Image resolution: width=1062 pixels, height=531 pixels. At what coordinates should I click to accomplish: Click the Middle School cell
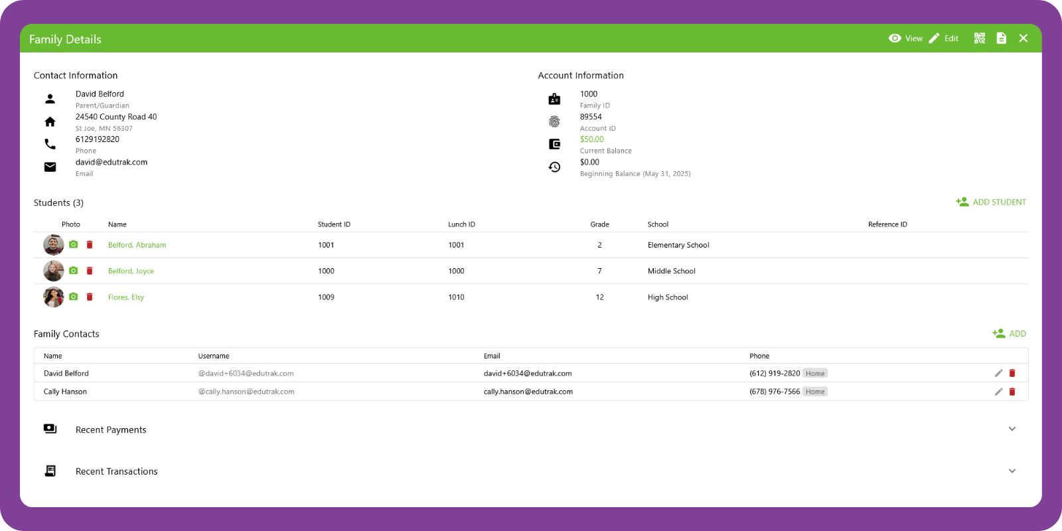coord(672,271)
